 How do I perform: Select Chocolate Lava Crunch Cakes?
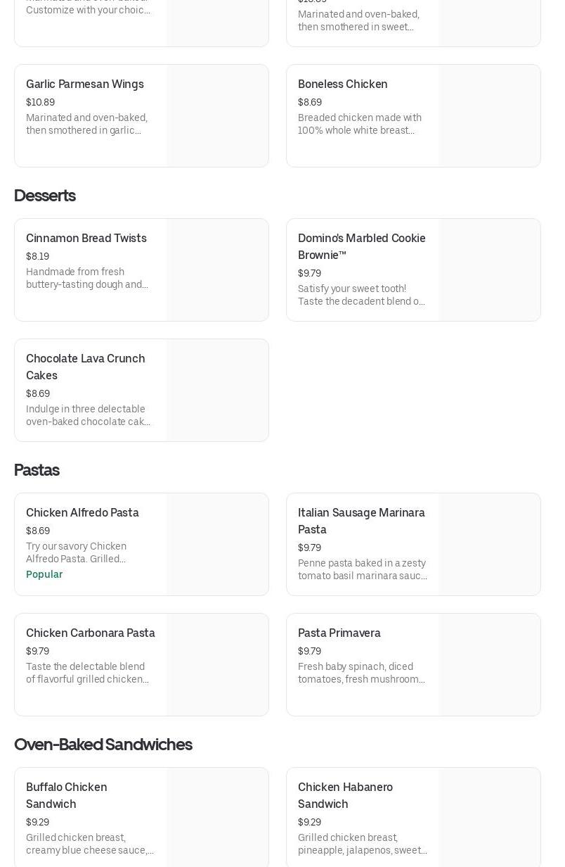click(x=141, y=391)
